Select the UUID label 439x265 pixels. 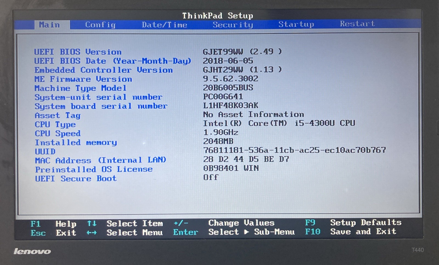45,152
